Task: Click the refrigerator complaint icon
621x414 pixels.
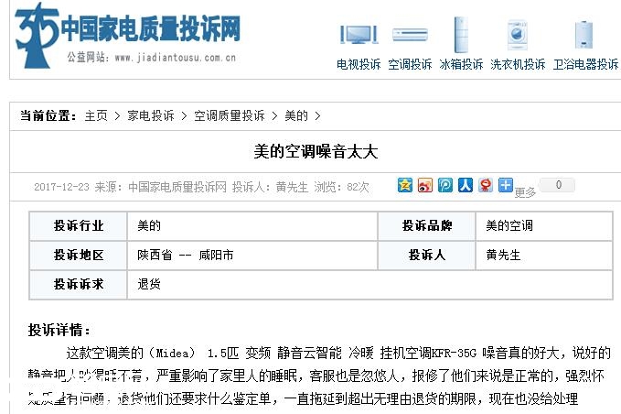Action: point(461,35)
